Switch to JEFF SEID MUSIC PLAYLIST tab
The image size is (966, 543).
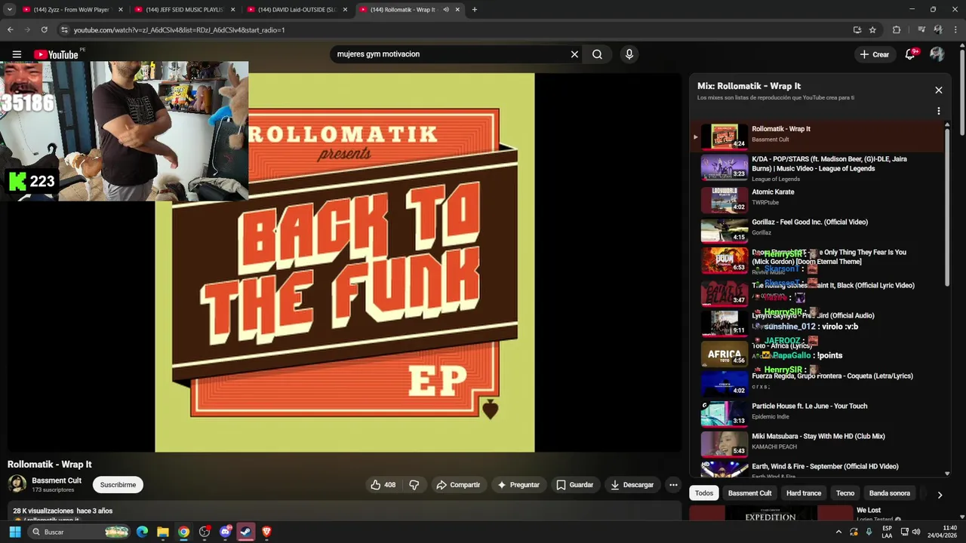pyautogui.click(x=185, y=10)
